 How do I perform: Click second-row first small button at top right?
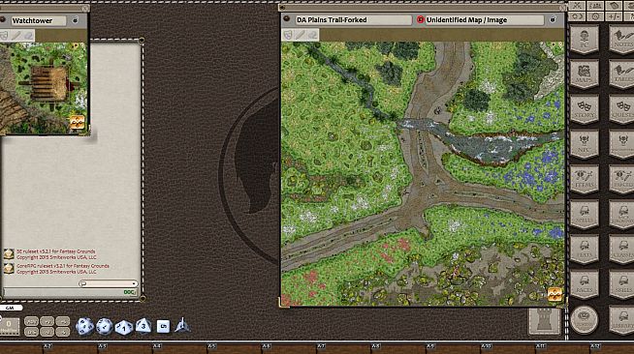[577, 16]
